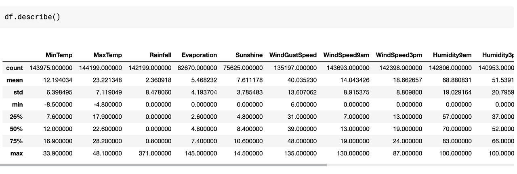Click MaxTemp count value 144199.000000
This screenshot has width=517, height=174.
100,68
